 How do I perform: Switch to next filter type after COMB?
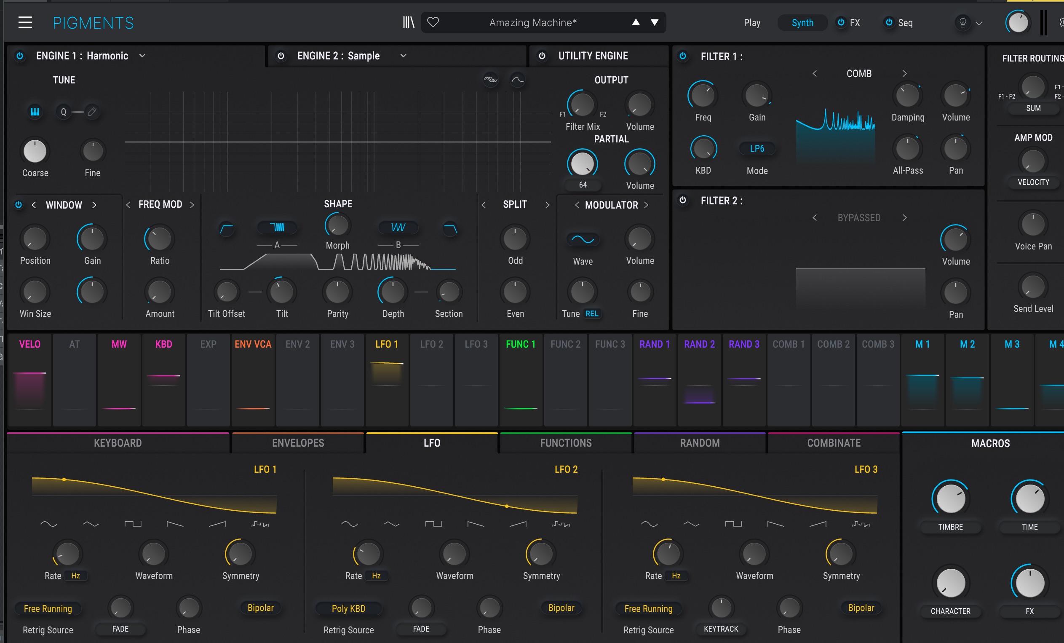[904, 73]
